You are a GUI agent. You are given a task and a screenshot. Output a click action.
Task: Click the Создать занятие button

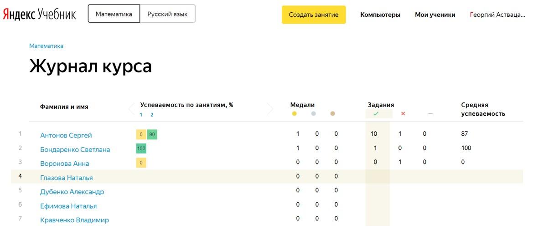tap(314, 15)
